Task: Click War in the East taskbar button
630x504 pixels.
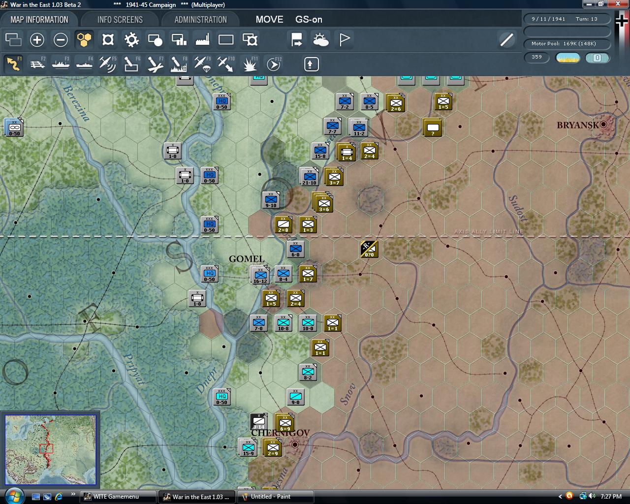Action: [x=197, y=497]
